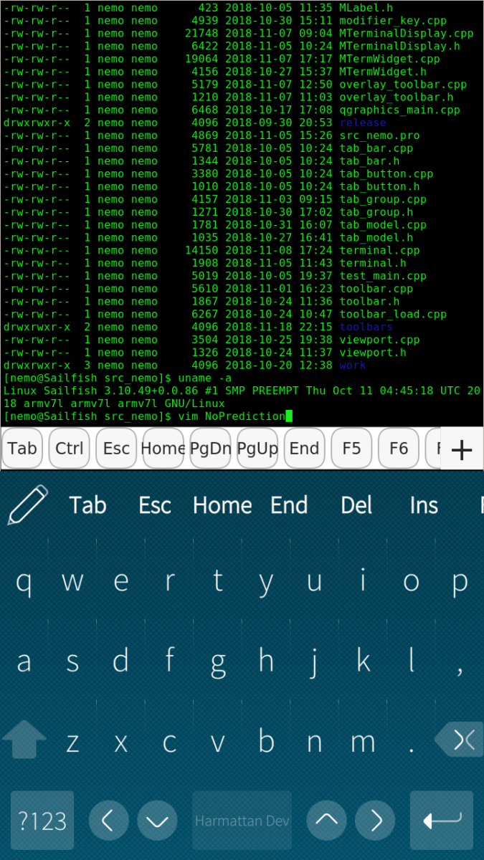The height and width of the screenshot is (860, 484).
Task: Tap F5 on the terminal toolbar
Action: point(351,449)
